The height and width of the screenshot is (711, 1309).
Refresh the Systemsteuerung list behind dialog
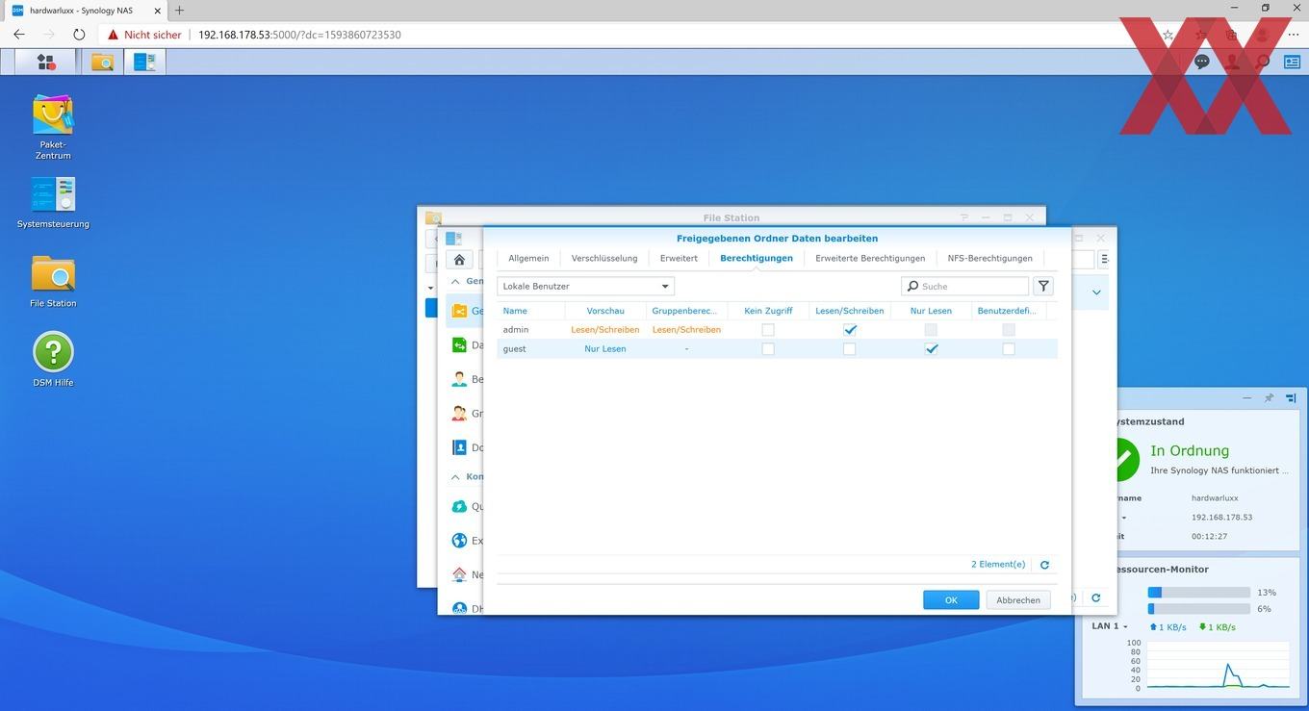point(1095,597)
